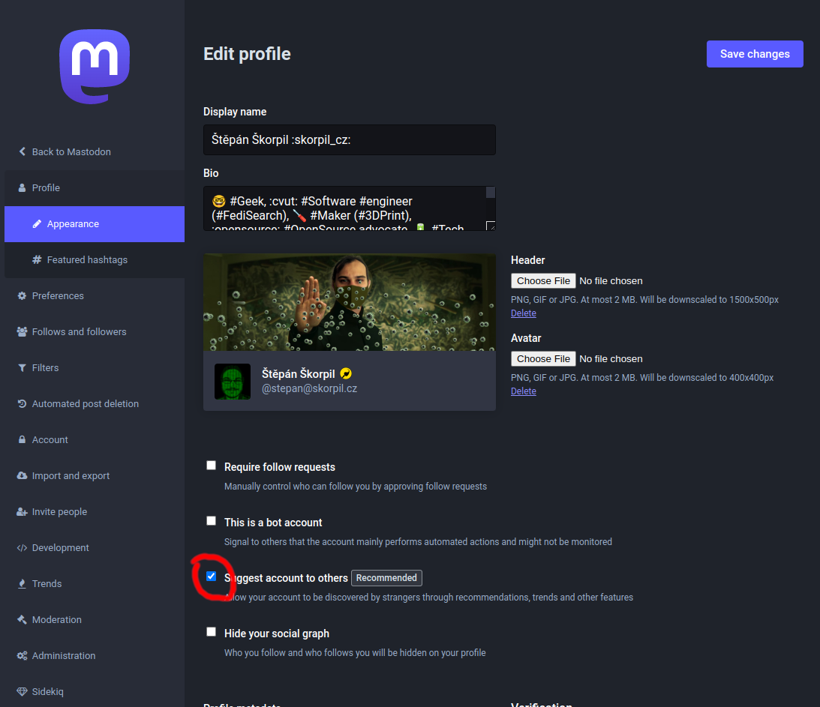The image size is (820, 707).
Task: Click the Automated post deletion history icon
Action: point(22,404)
